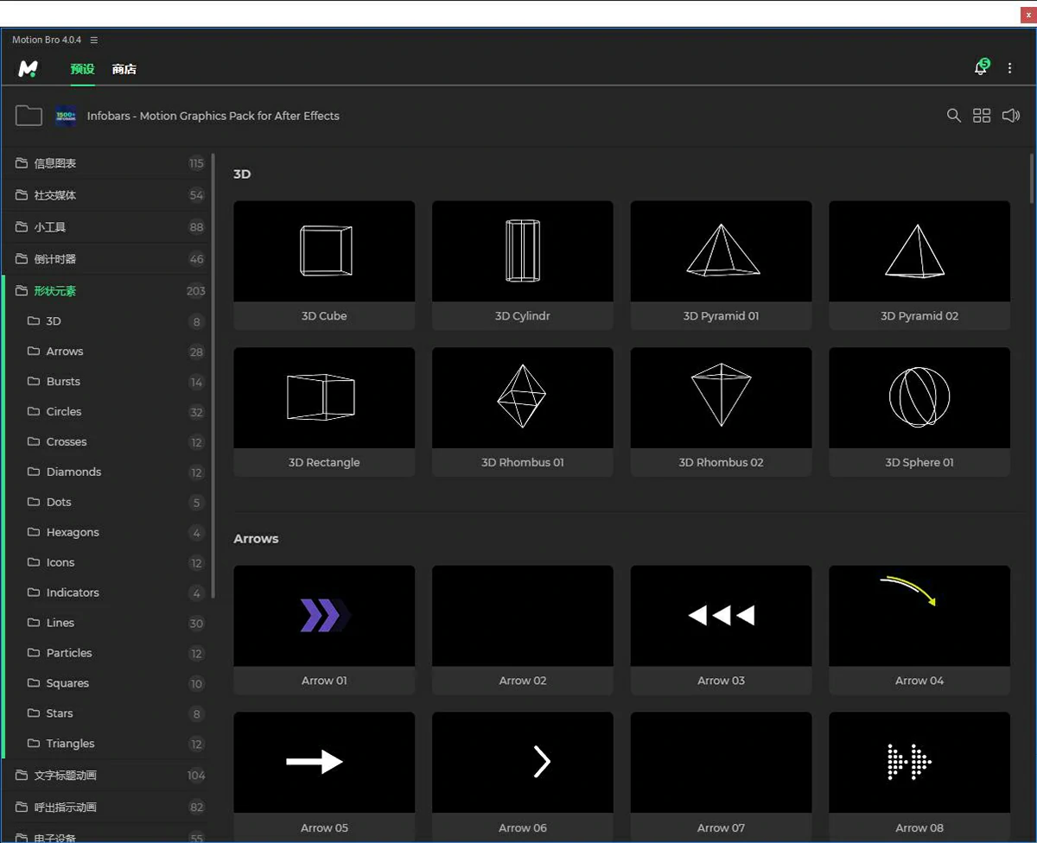The width and height of the screenshot is (1037, 843).
Task: Click the Arrow 02 preset
Action: tap(523, 630)
